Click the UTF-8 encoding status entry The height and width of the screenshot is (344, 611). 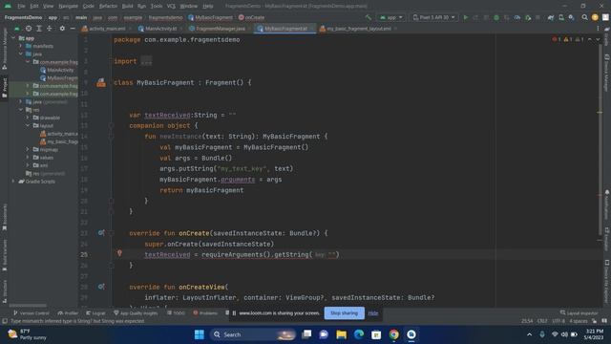558,321
